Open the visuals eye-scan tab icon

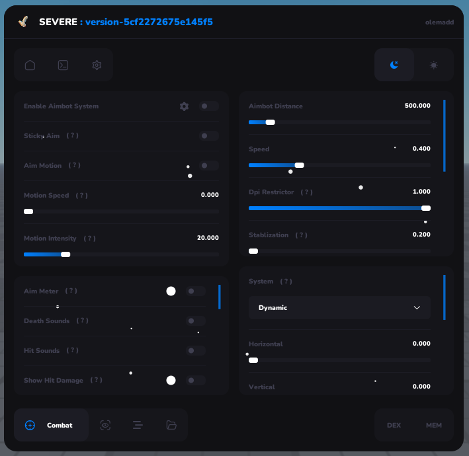tap(105, 425)
